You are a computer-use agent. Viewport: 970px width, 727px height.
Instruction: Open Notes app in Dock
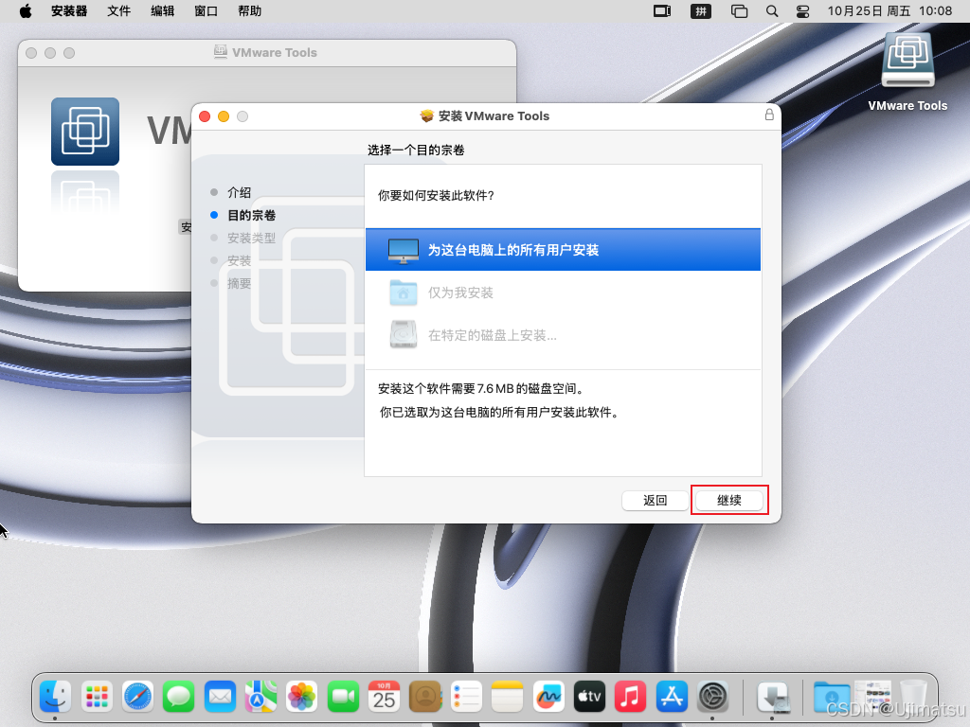pyautogui.click(x=507, y=698)
